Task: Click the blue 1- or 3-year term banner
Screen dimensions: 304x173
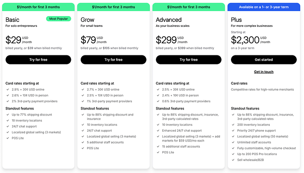Action: pyautogui.click(x=263, y=7)
